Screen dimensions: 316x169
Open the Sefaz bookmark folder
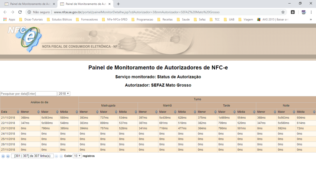[x=200, y=20]
